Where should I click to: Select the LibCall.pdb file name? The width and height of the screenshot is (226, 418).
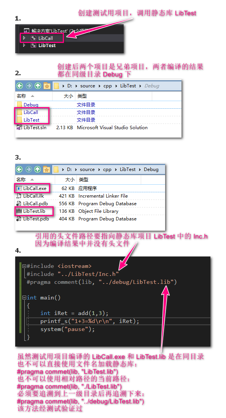coord(35,204)
